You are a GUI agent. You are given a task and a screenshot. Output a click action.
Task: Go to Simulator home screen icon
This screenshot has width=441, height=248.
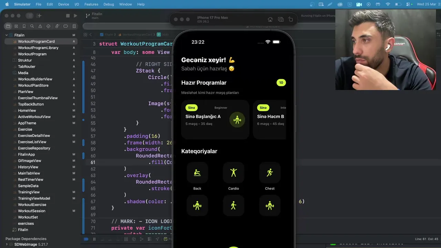tap(270, 19)
